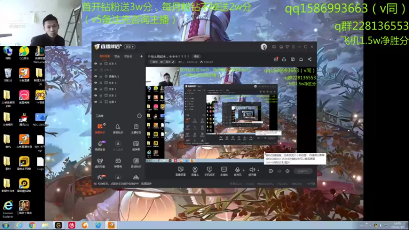Click the gift box icon with red dot
Screen dimensions: 409x230
tap(276, 59)
